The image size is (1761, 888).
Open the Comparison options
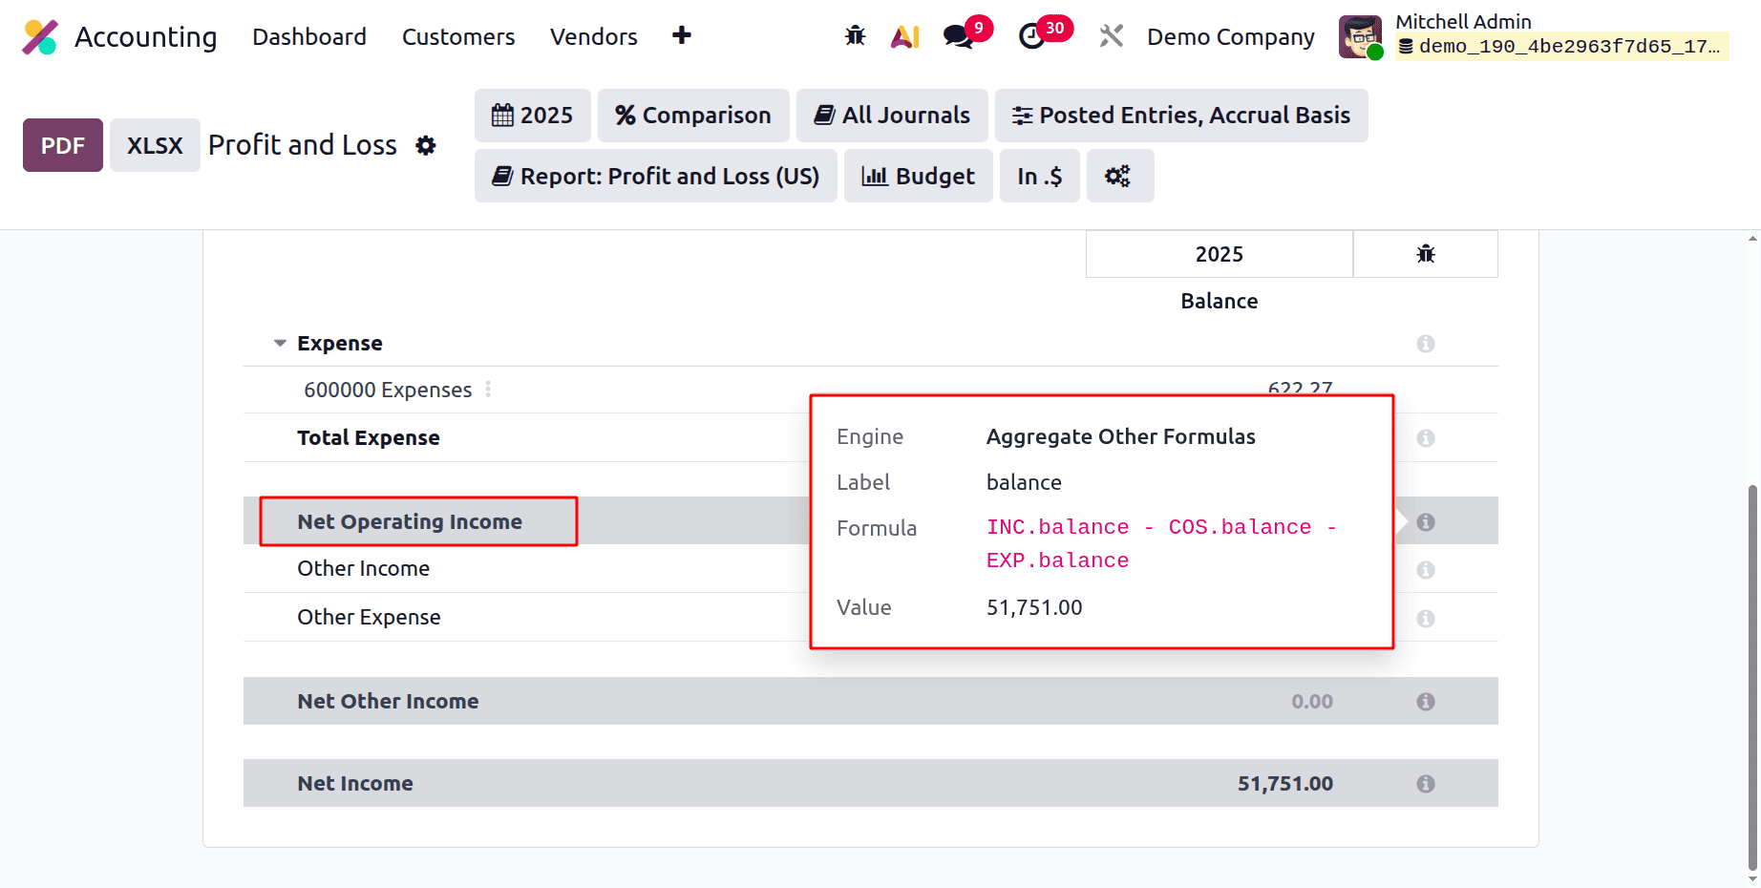(693, 115)
